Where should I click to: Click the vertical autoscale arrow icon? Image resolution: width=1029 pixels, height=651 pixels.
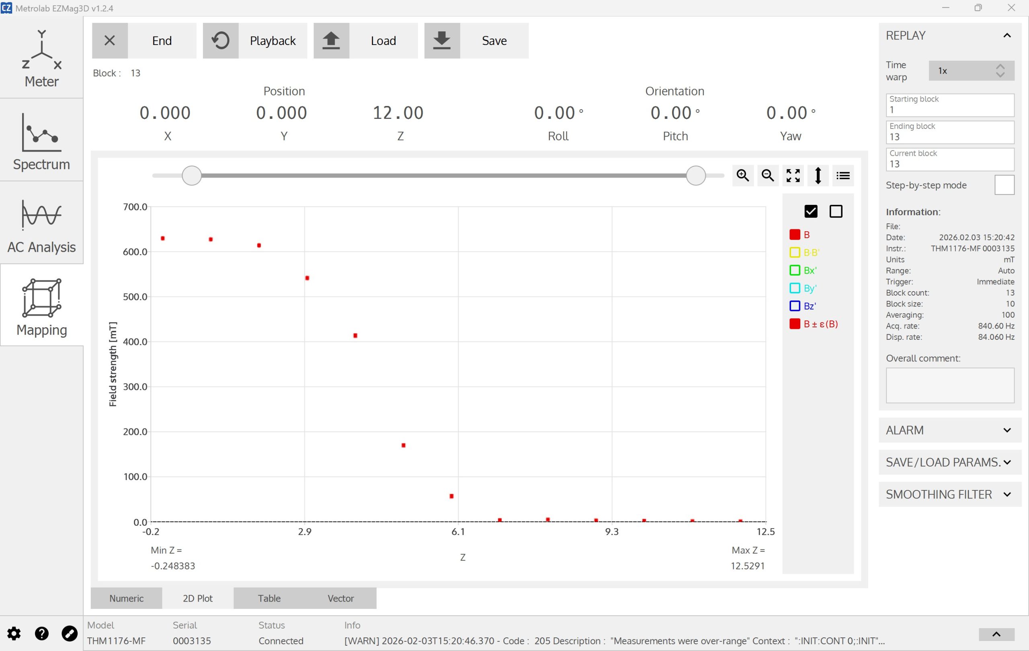coord(818,176)
